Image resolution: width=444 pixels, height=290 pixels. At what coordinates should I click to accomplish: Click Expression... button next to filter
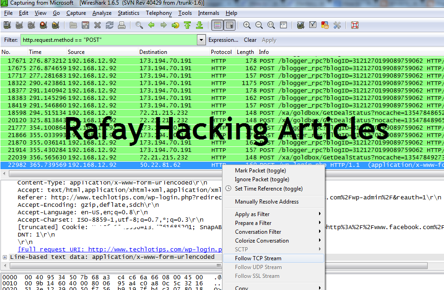point(223,40)
